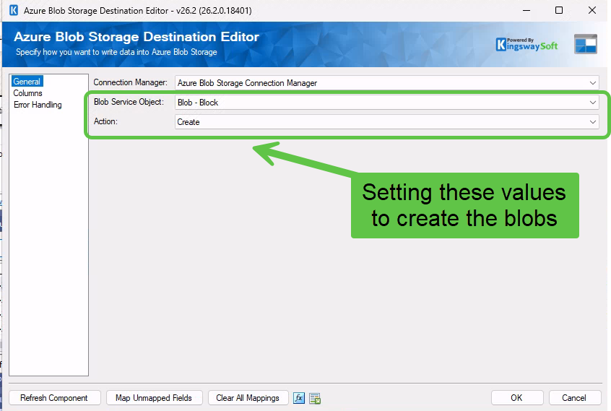Image resolution: width=611 pixels, height=411 pixels.
Task: Close the editor window
Action: point(592,10)
